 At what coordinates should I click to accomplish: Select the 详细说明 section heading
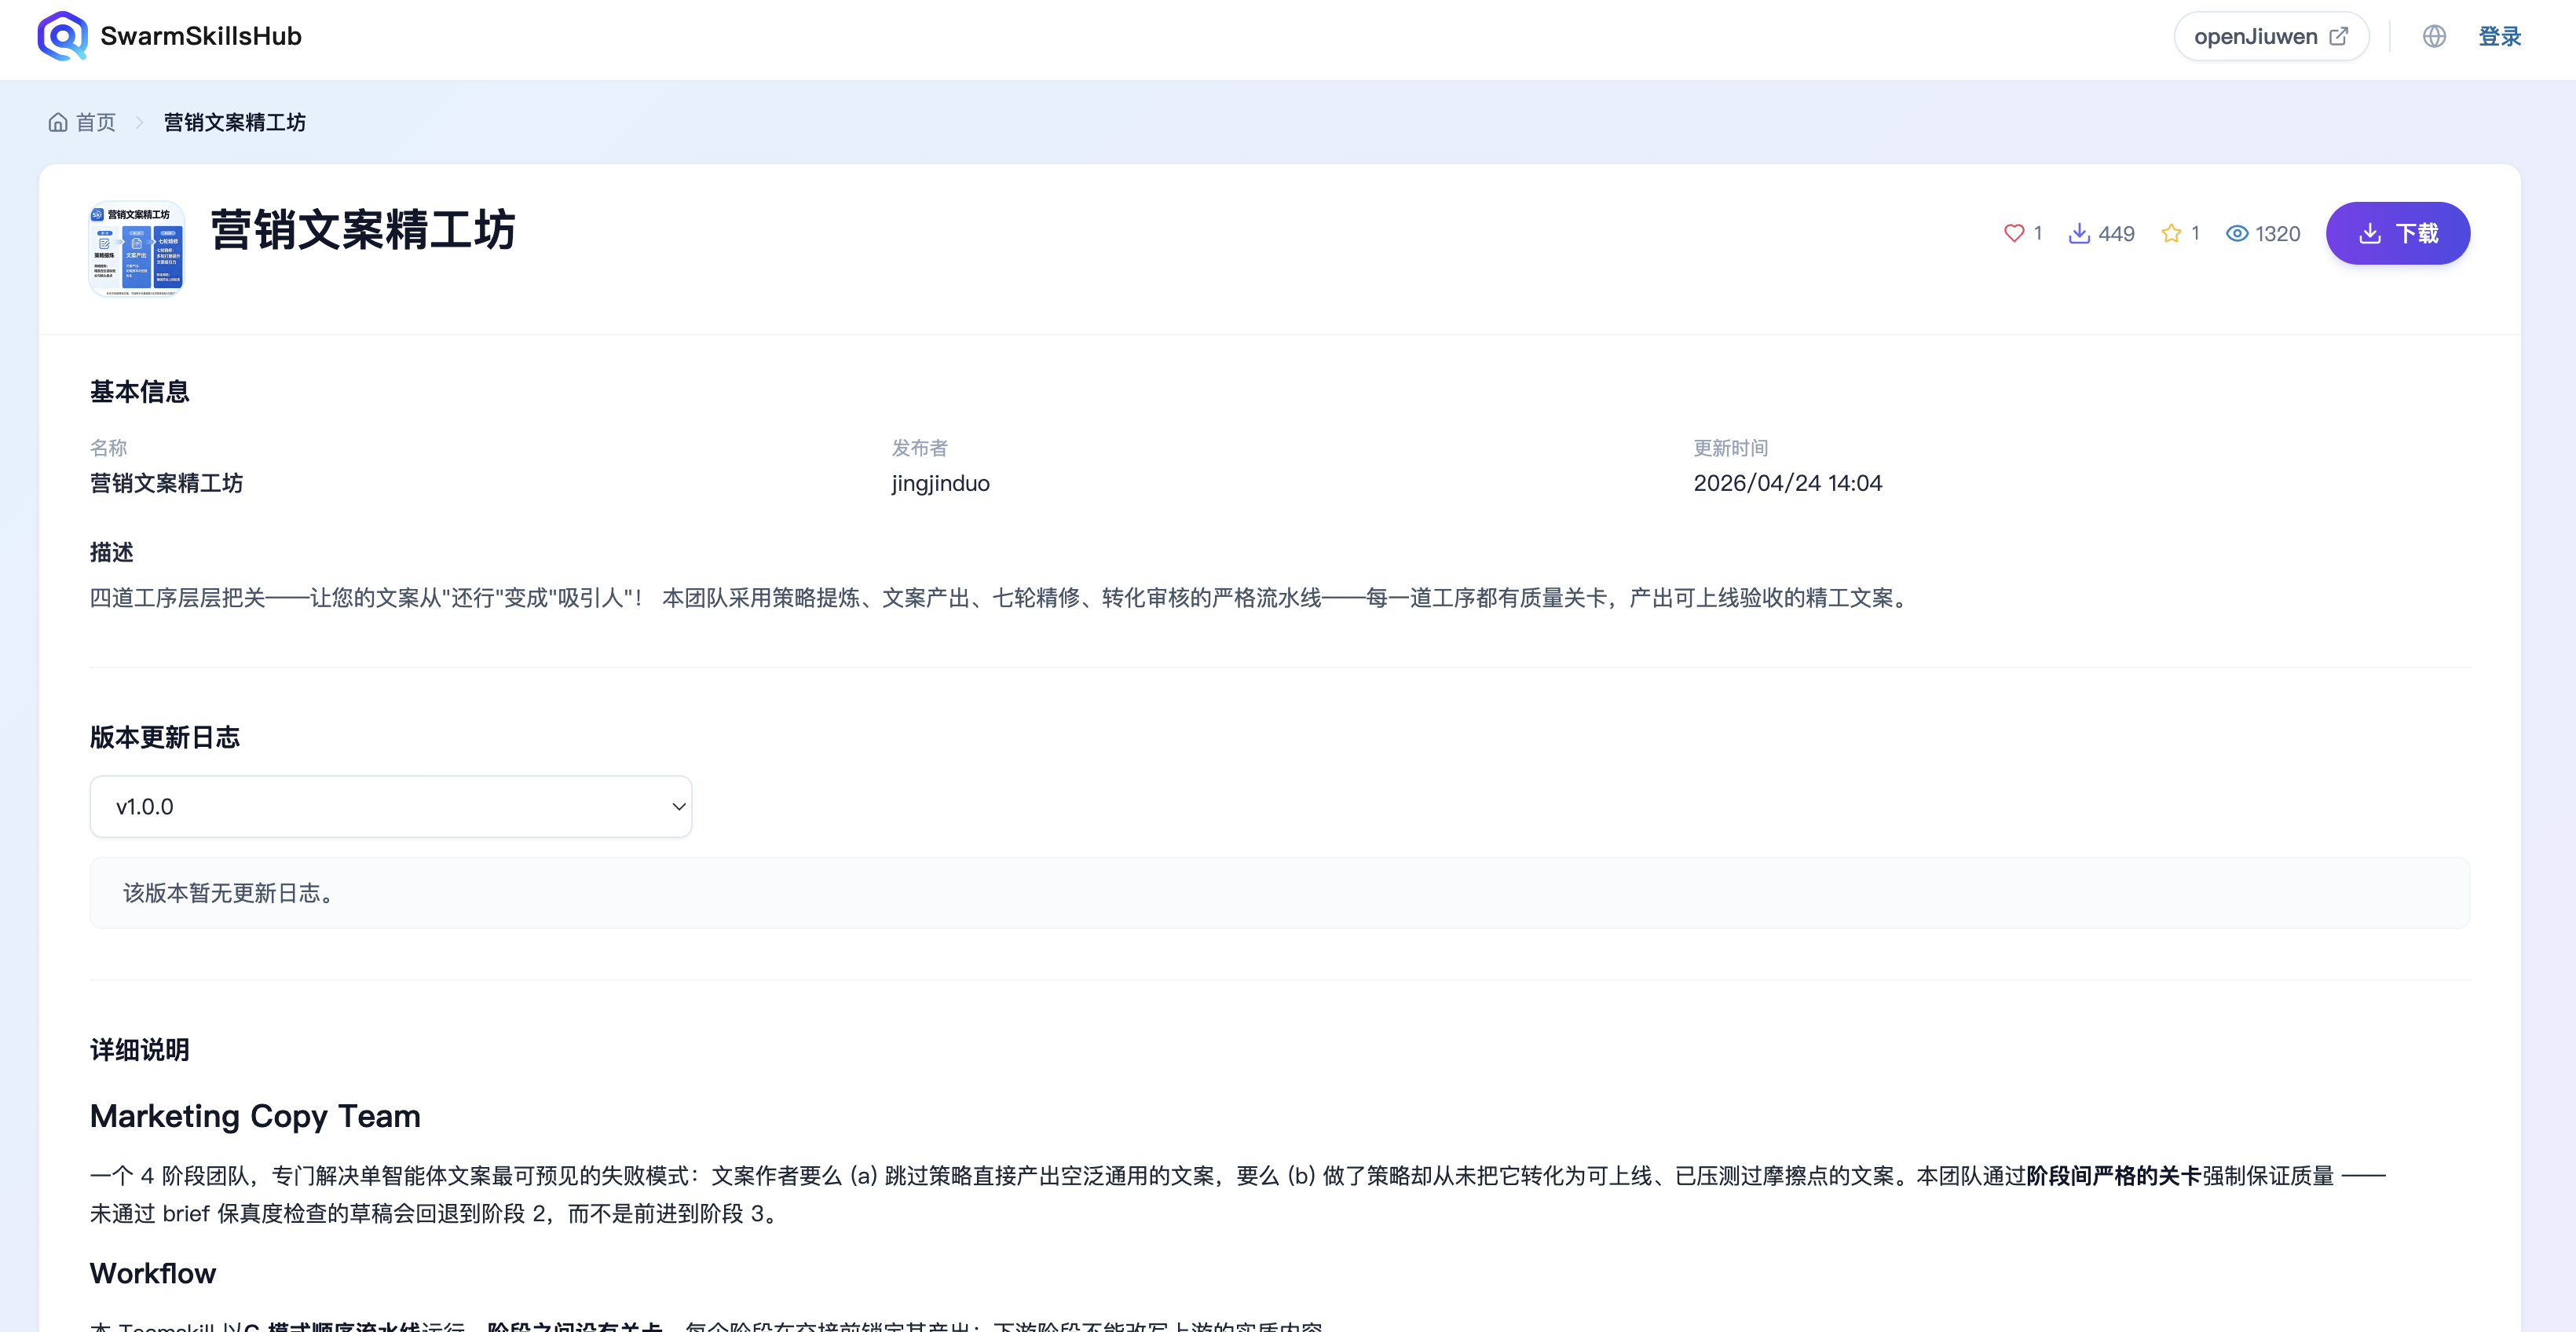(140, 1049)
